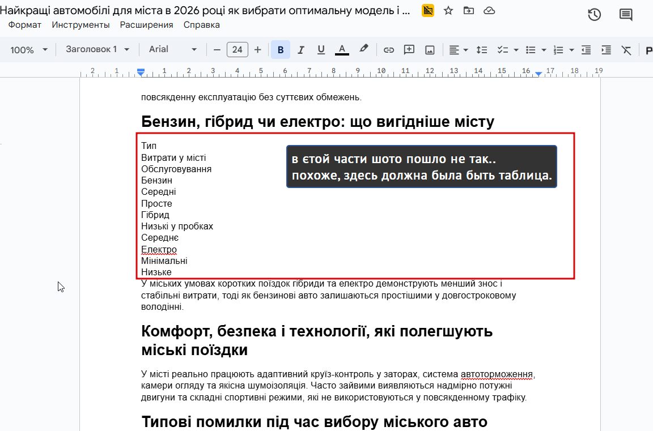The height and width of the screenshot is (431, 653).
Task: Click the line Витрати у місті
Action: (x=173, y=157)
